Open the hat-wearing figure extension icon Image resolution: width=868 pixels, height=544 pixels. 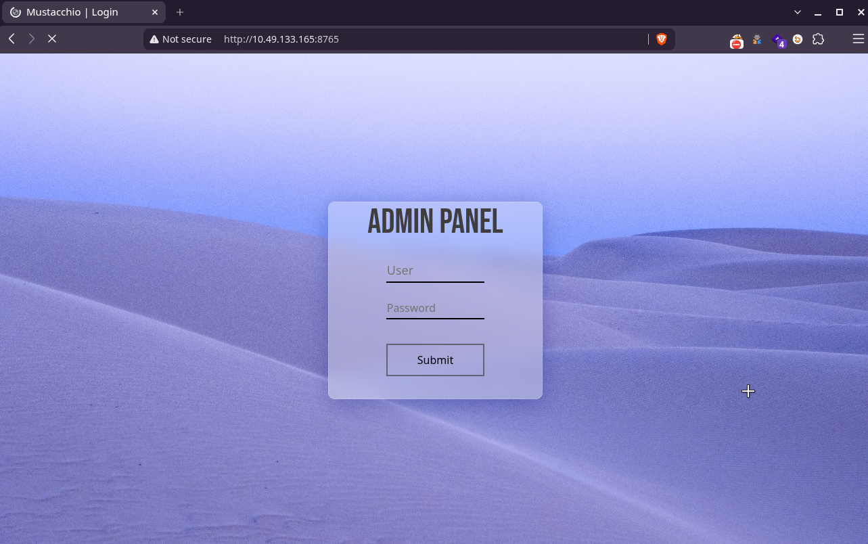coord(757,40)
